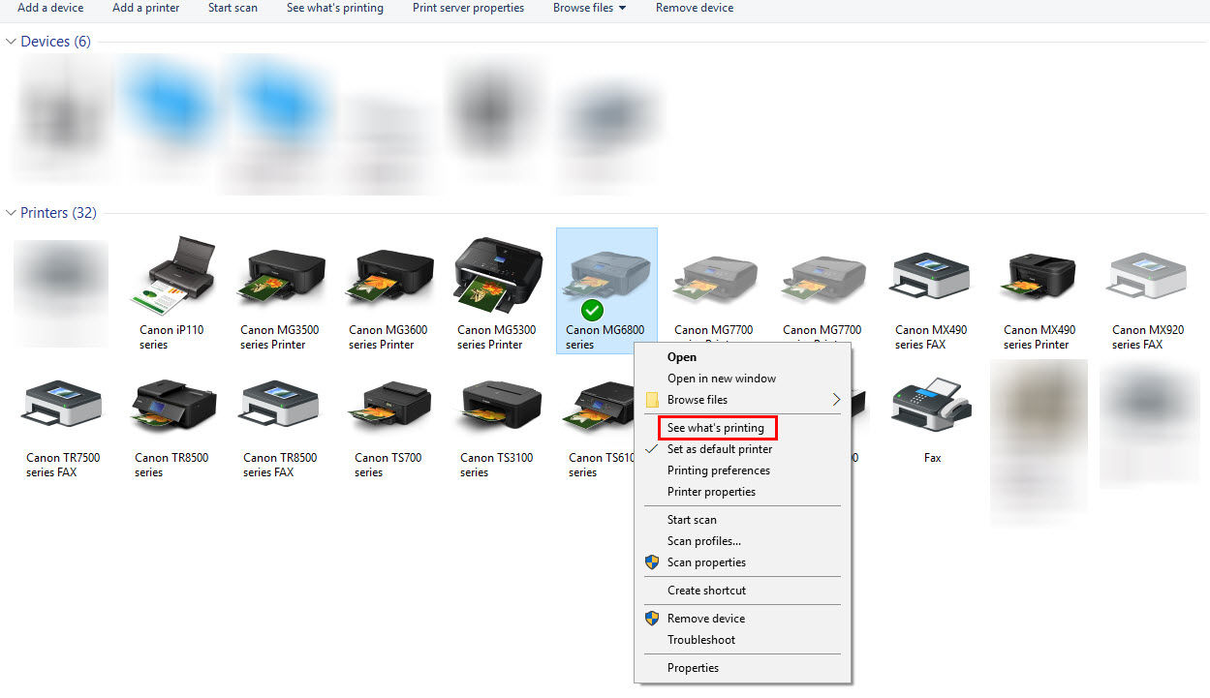This screenshot has height=698, width=1210.
Task: Select the Canon TS700 series printer icon
Action: 389,407
